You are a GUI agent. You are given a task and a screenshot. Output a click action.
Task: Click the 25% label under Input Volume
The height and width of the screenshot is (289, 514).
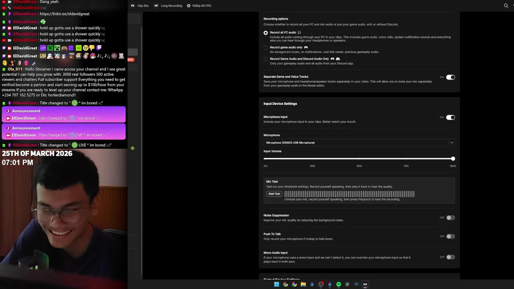[312, 166]
